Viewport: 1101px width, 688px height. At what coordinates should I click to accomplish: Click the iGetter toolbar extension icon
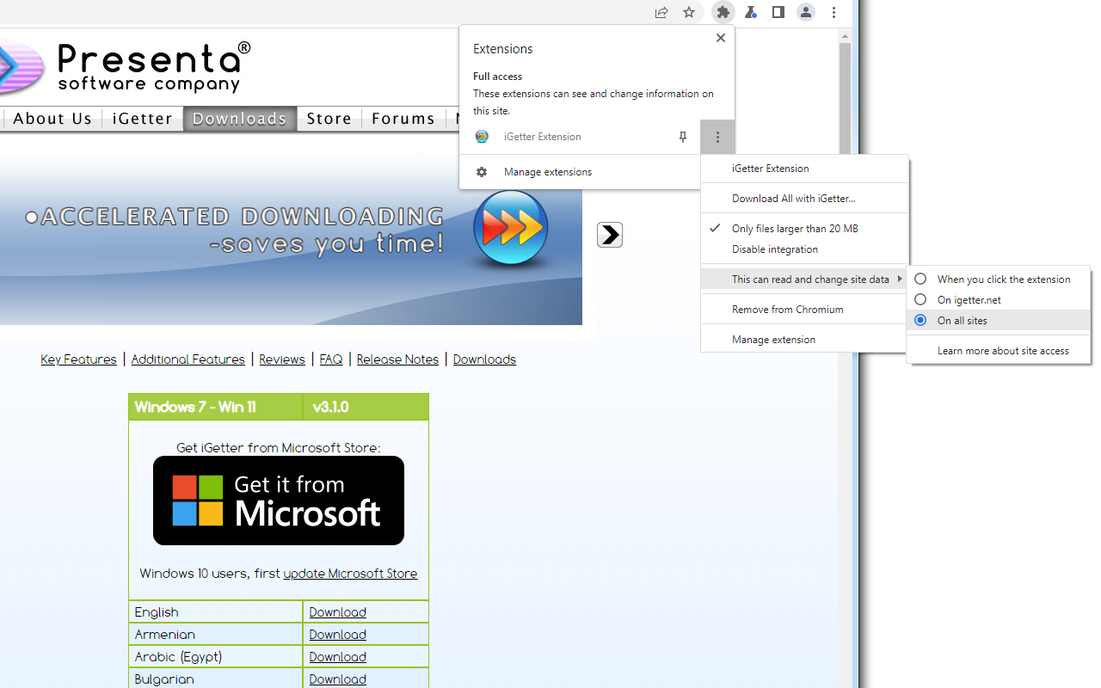[750, 12]
